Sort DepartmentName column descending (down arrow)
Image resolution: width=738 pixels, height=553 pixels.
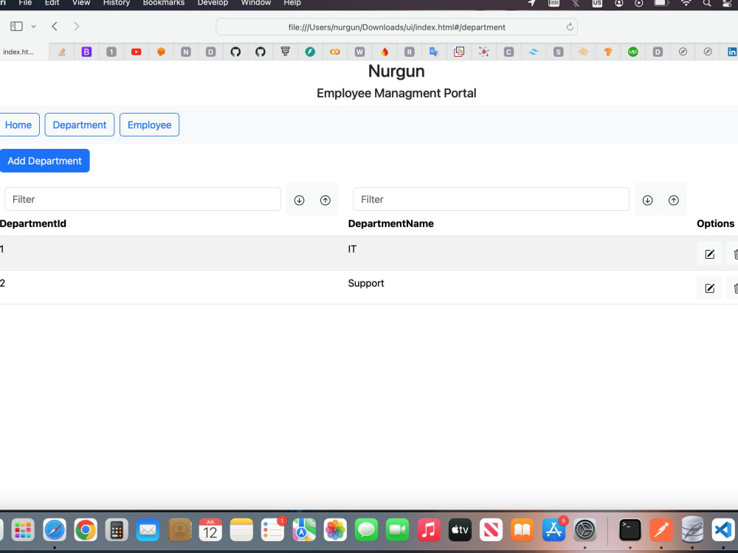648,200
